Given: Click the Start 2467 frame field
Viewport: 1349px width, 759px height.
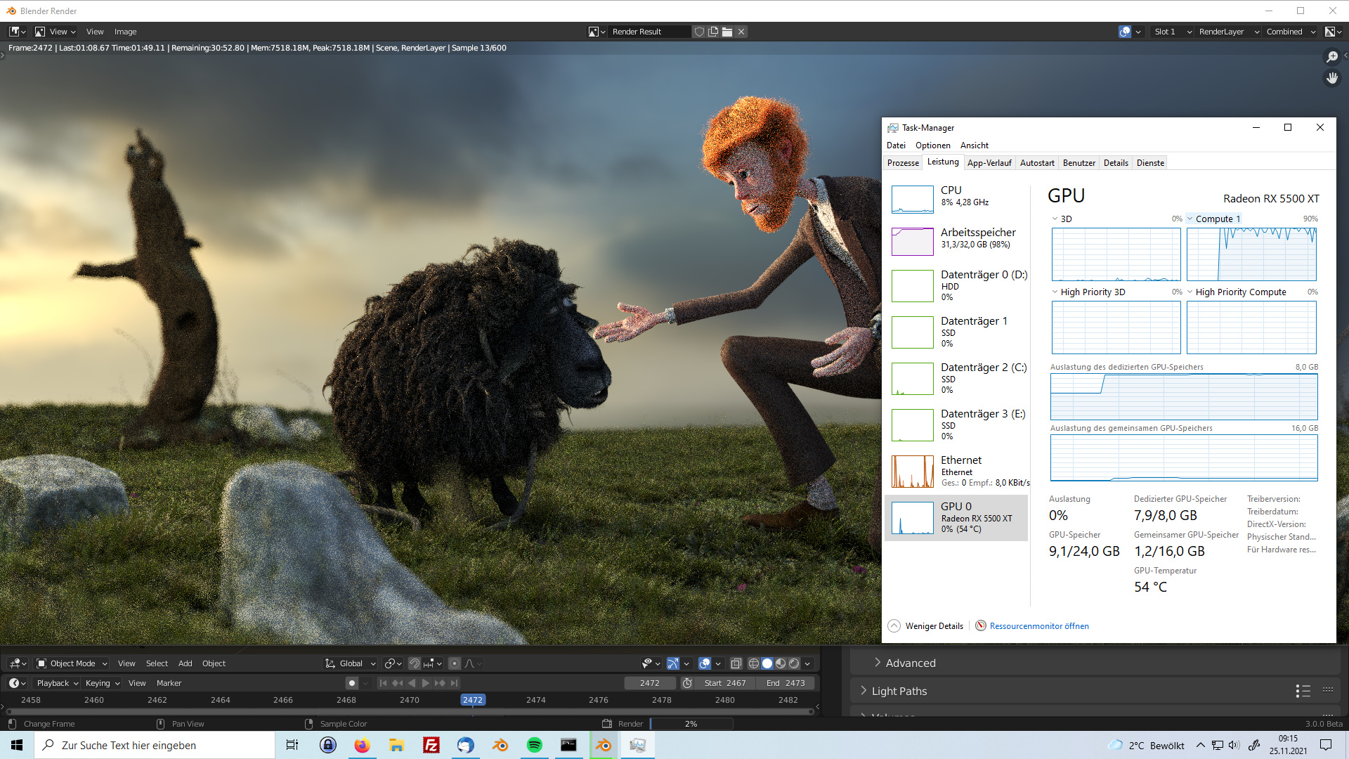Looking at the screenshot, I should [x=725, y=683].
